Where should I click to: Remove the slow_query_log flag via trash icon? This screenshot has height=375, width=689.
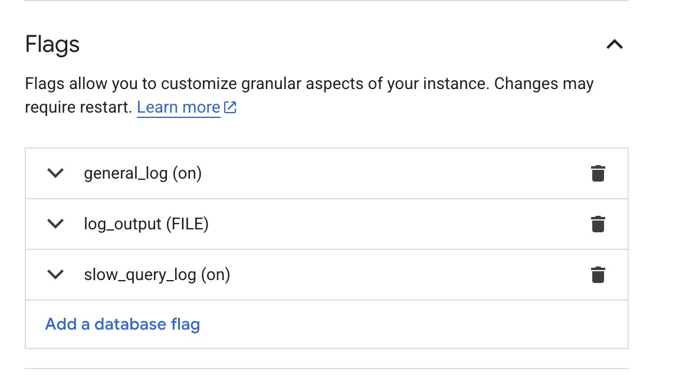[x=598, y=275]
